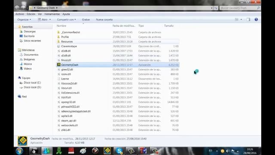Screen dimensions: 275x155
Task: Expand the address bar history dropdown
Action: click(x=211, y=8)
